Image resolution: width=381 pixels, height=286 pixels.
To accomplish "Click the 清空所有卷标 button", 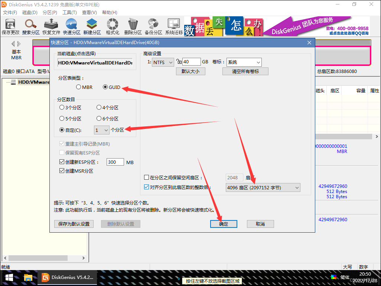I will click(x=245, y=71).
